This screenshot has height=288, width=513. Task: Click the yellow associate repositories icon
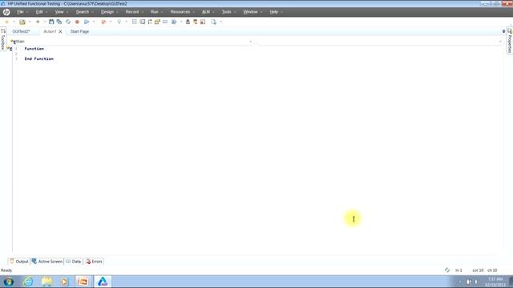pos(157,22)
